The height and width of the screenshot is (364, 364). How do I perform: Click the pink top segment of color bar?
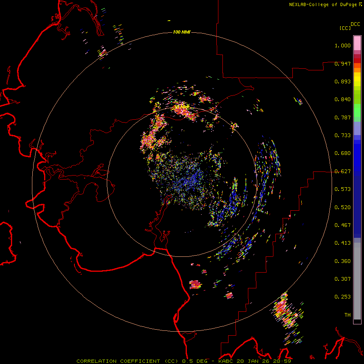point(357,43)
